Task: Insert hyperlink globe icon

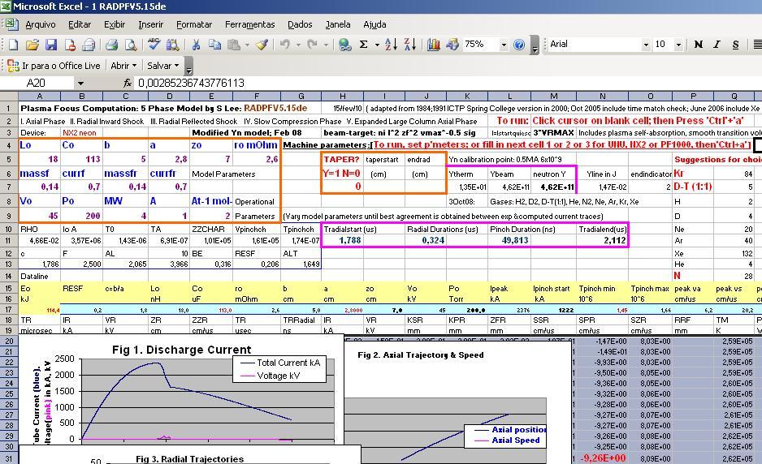Action: pos(344,45)
